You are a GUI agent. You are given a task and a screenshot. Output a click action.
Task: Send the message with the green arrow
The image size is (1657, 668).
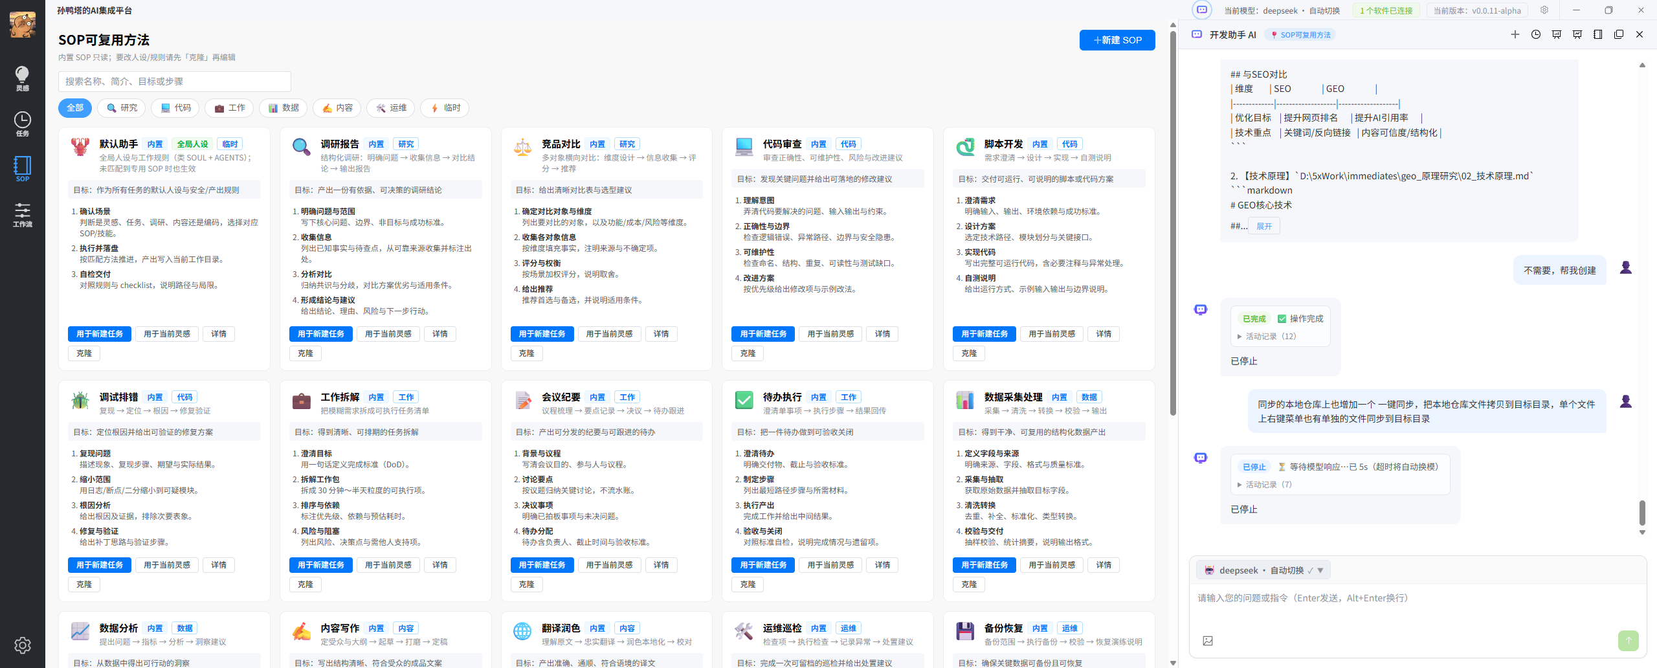(1629, 640)
